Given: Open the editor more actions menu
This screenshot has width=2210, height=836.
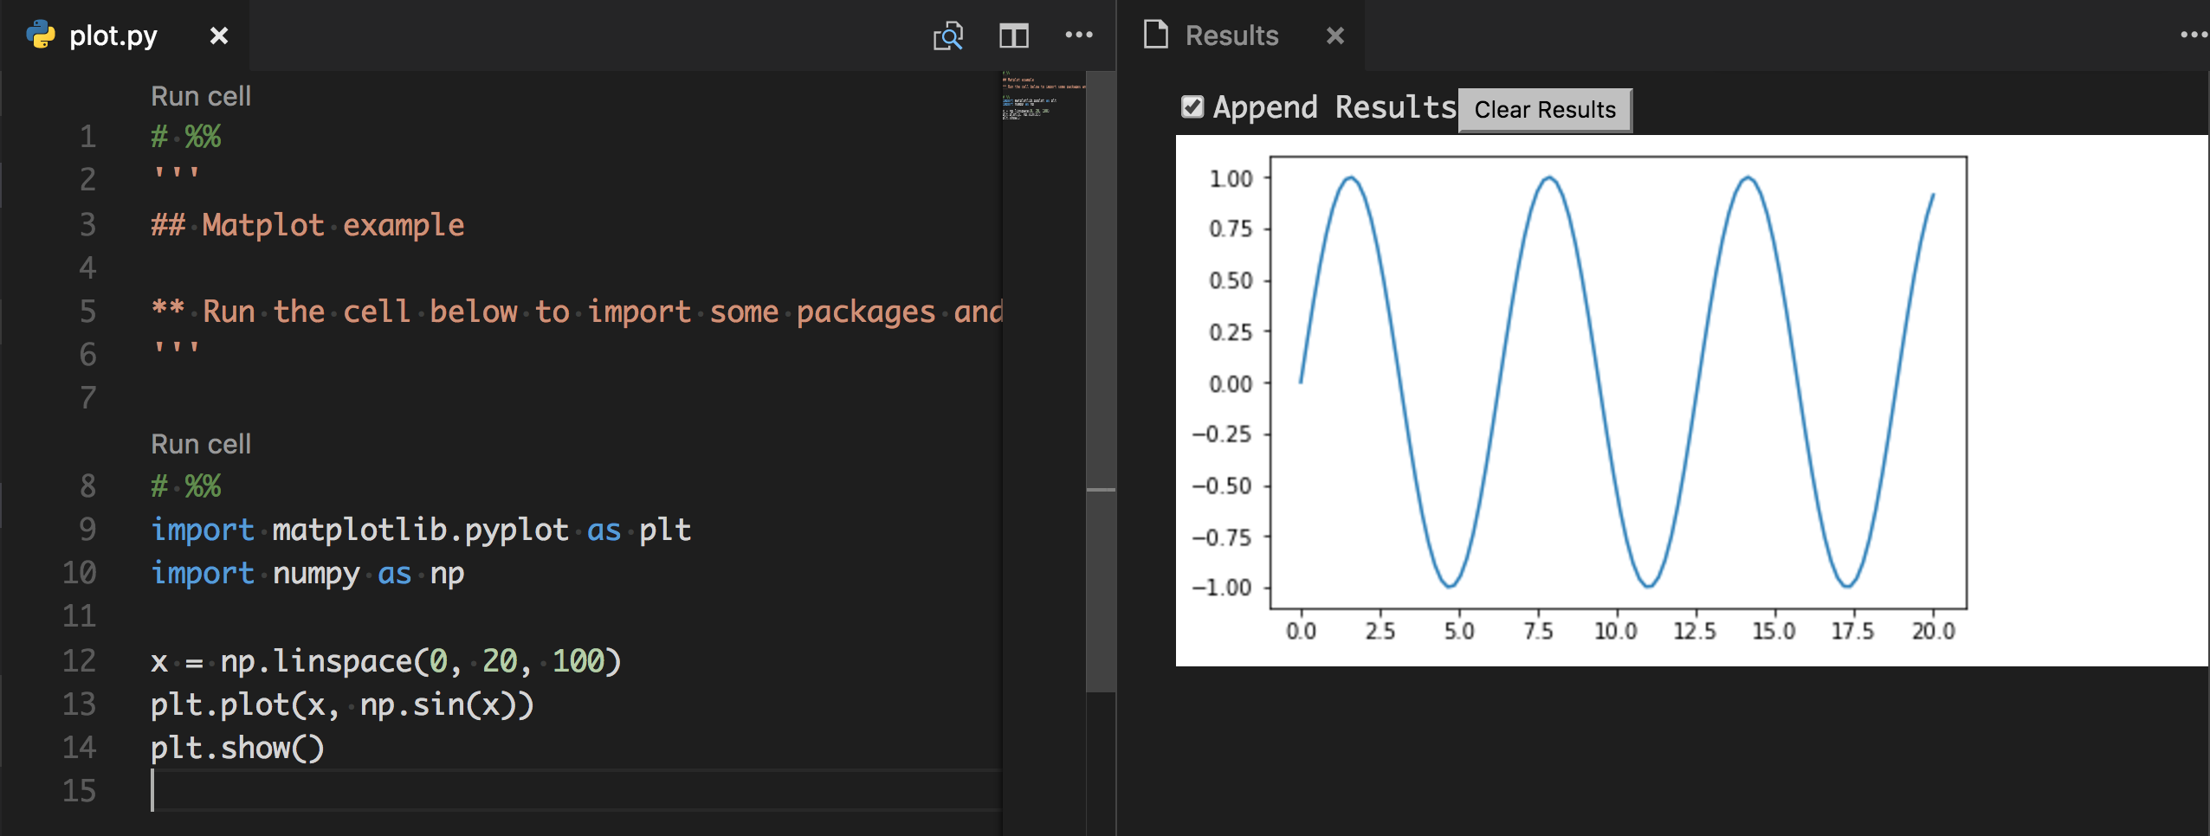Looking at the screenshot, I should [x=1078, y=35].
